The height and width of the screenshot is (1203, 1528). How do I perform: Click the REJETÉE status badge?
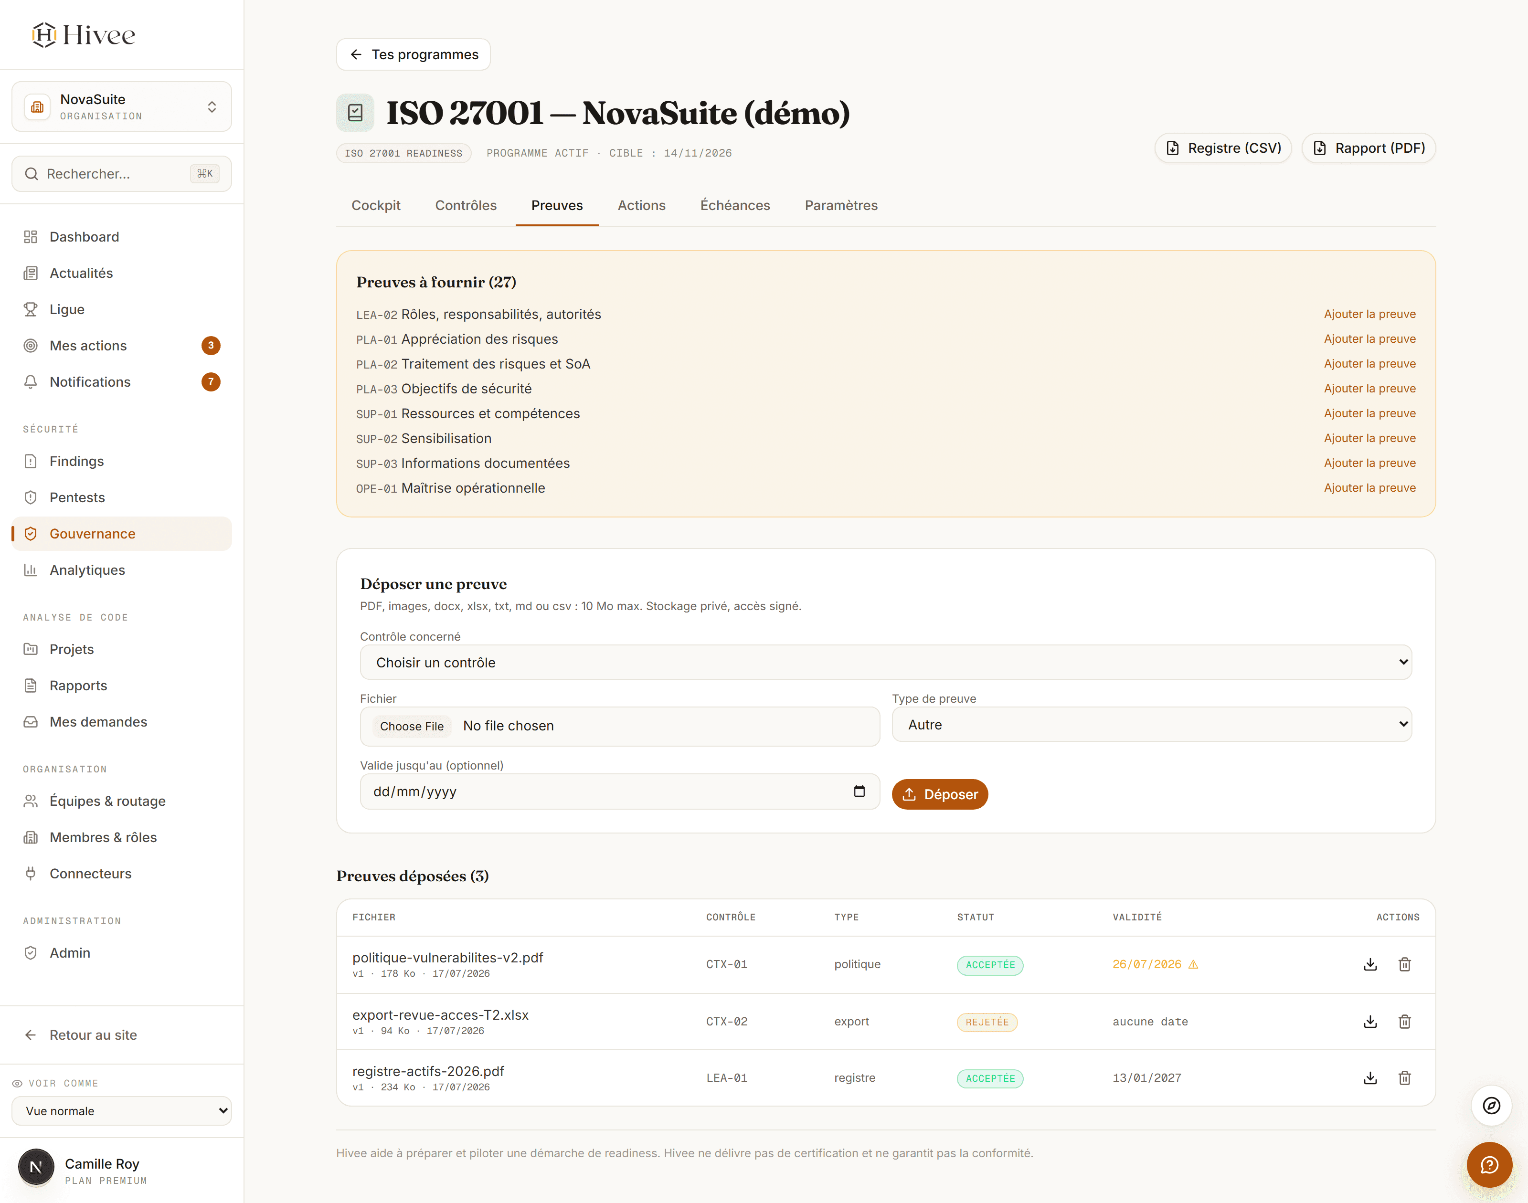(986, 1022)
